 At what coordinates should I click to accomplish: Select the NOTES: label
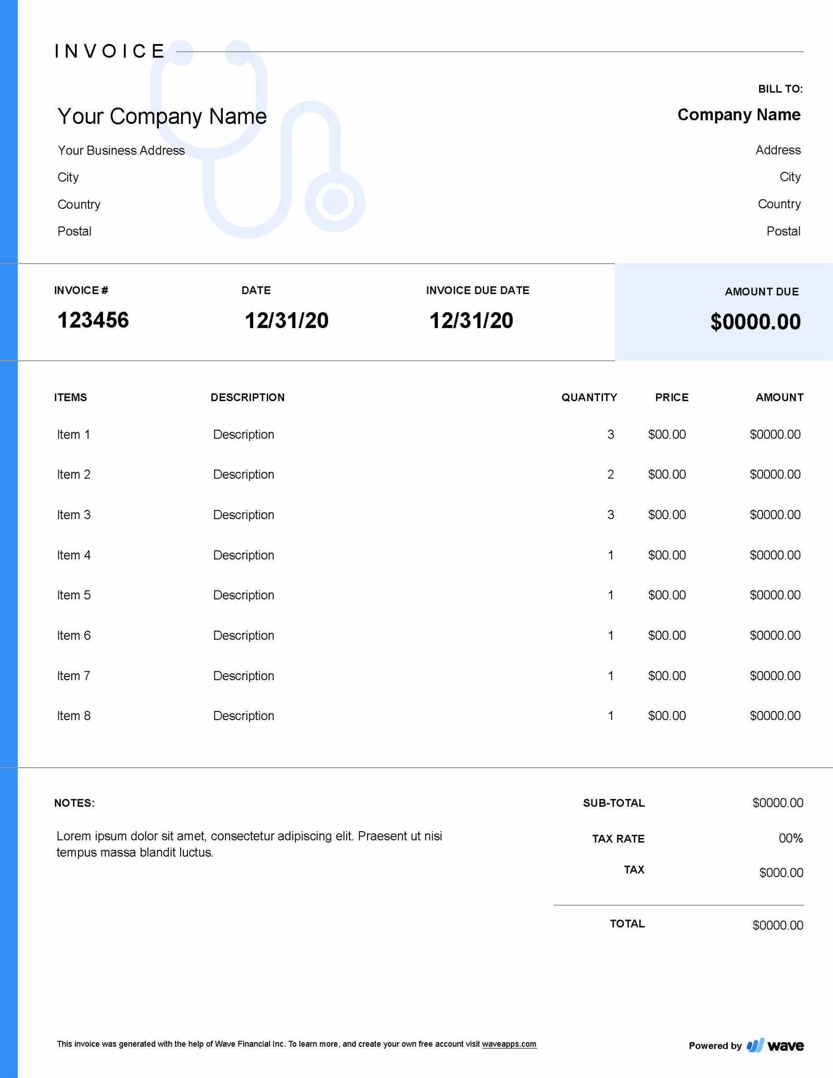pyautogui.click(x=74, y=803)
